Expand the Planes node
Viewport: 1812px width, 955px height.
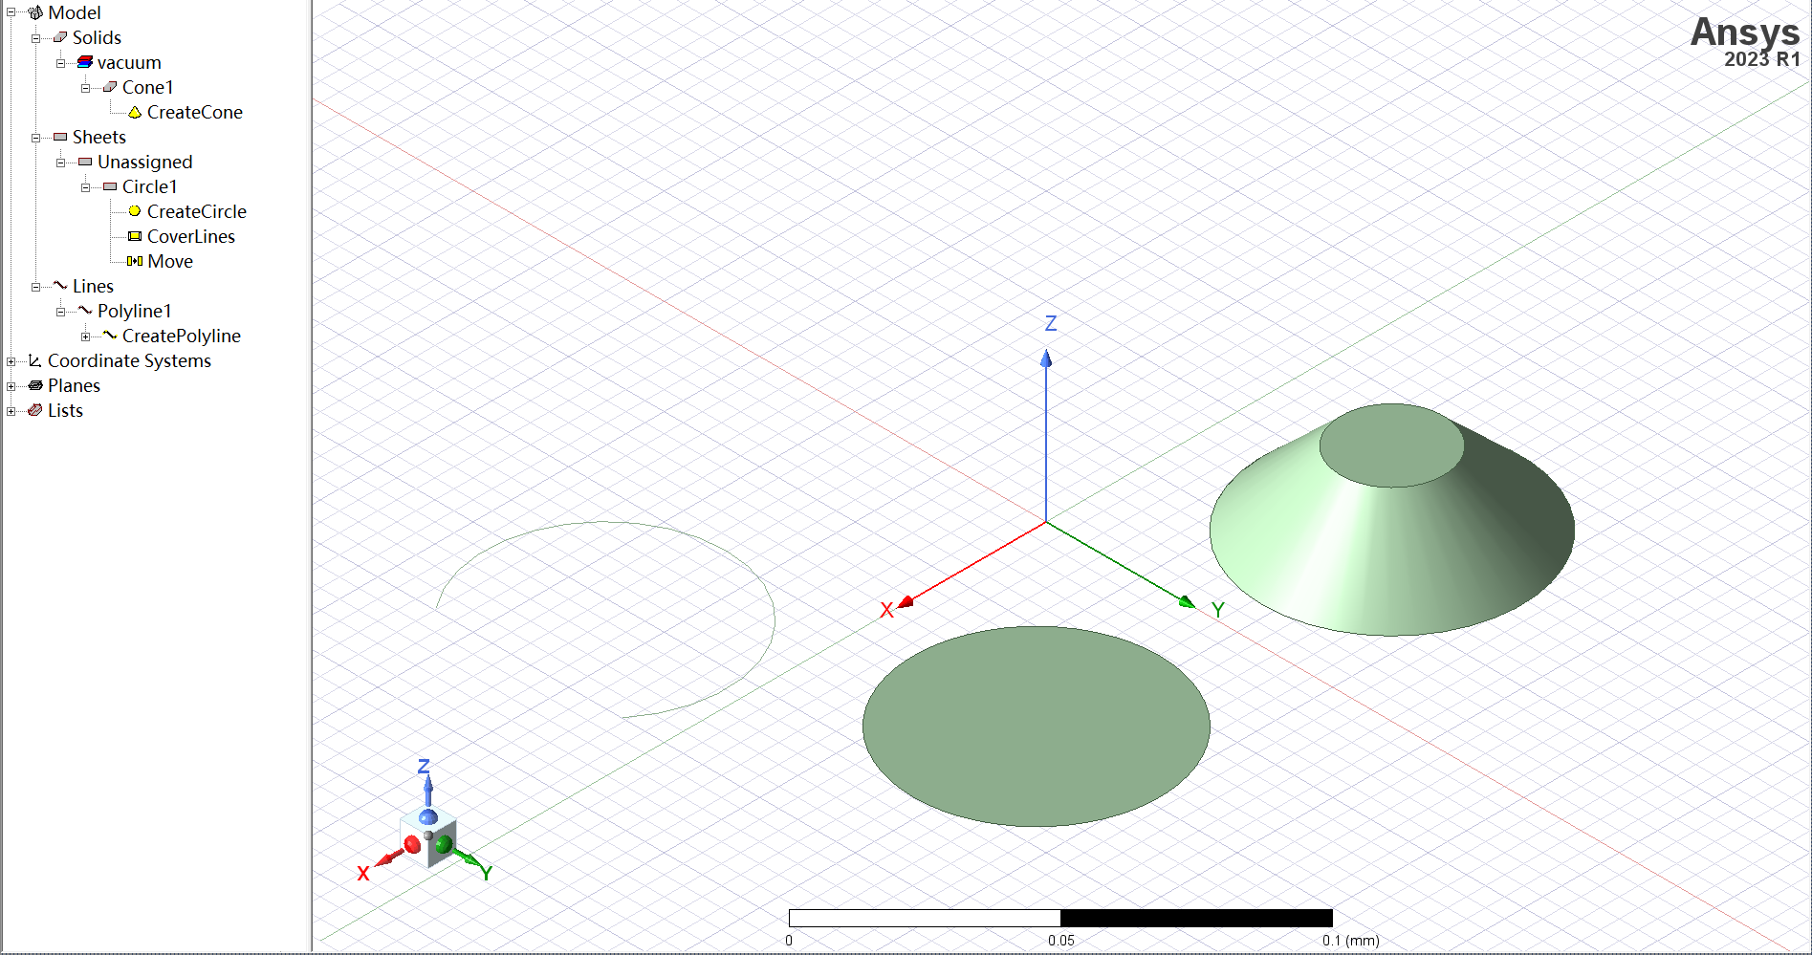[11, 386]
